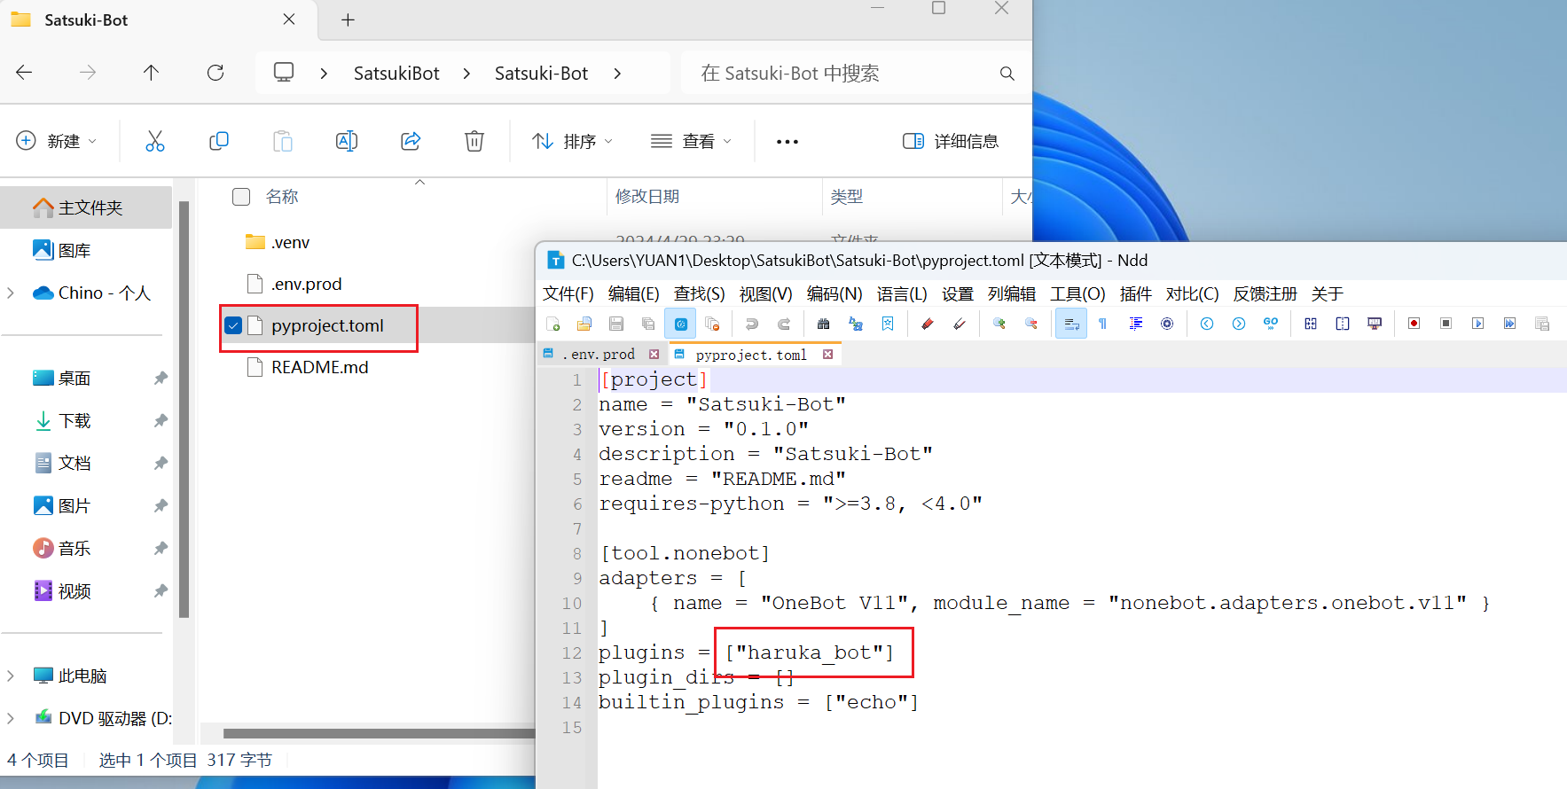Run macro multiple times icon
This screenshot has height=789, width=1567.
click(x=1510, y=324)
